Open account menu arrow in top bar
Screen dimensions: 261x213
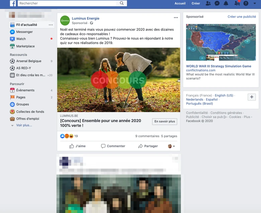(255, 3)
